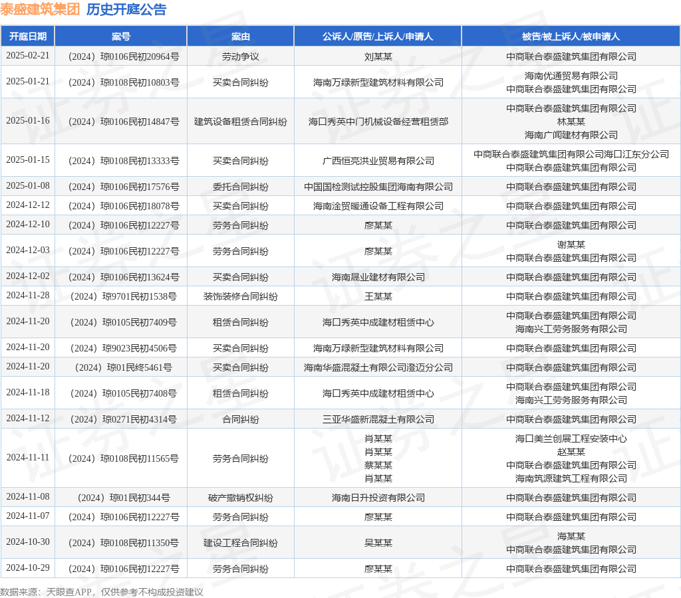This screenshot has height=598, width=681.
Task: Click defendant 林某某
Action: click(571, 122)
